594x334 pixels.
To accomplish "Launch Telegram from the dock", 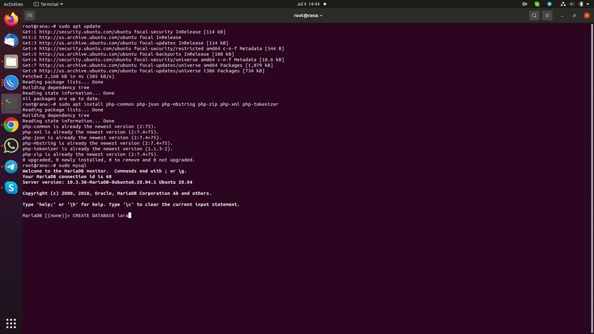I will click(x=11, y=167).
